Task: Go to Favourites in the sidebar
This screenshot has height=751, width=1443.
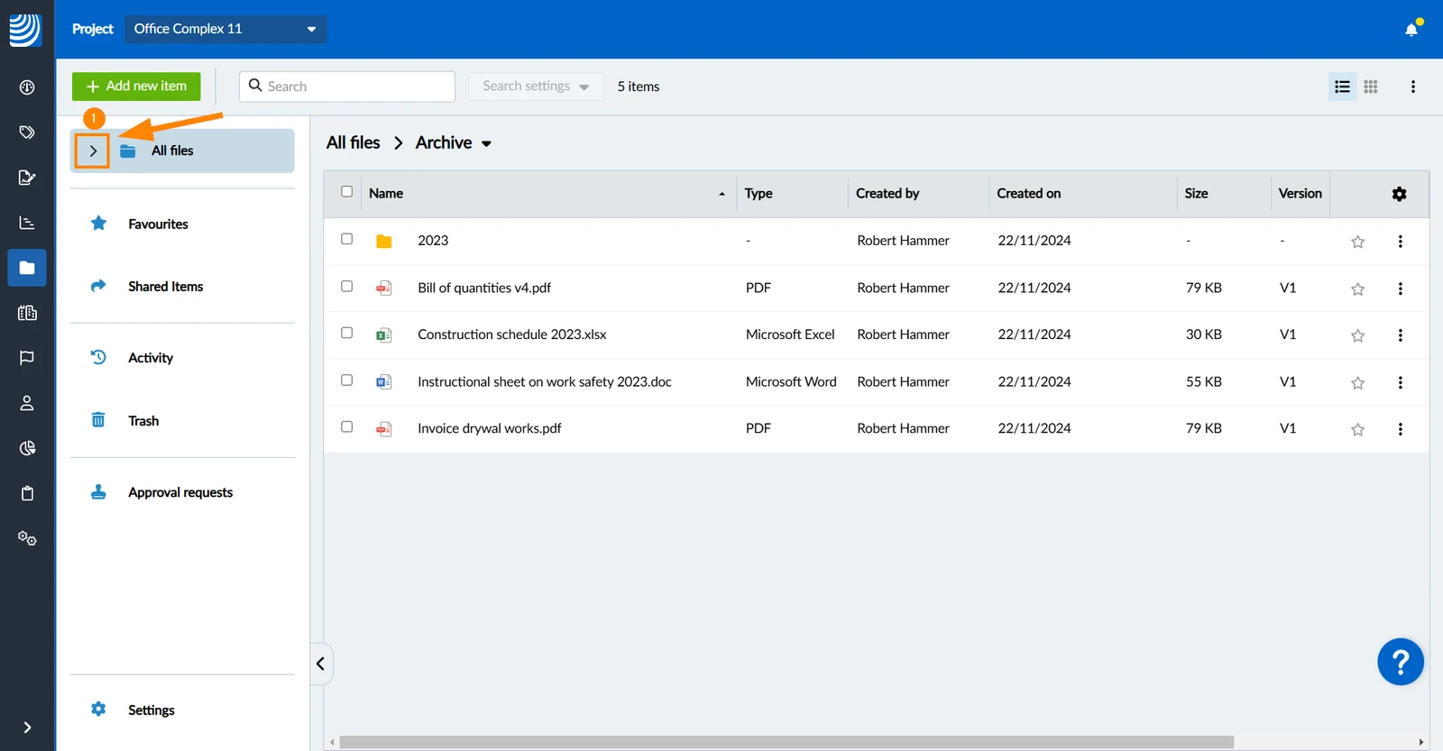Action: (x=158, y=224)
